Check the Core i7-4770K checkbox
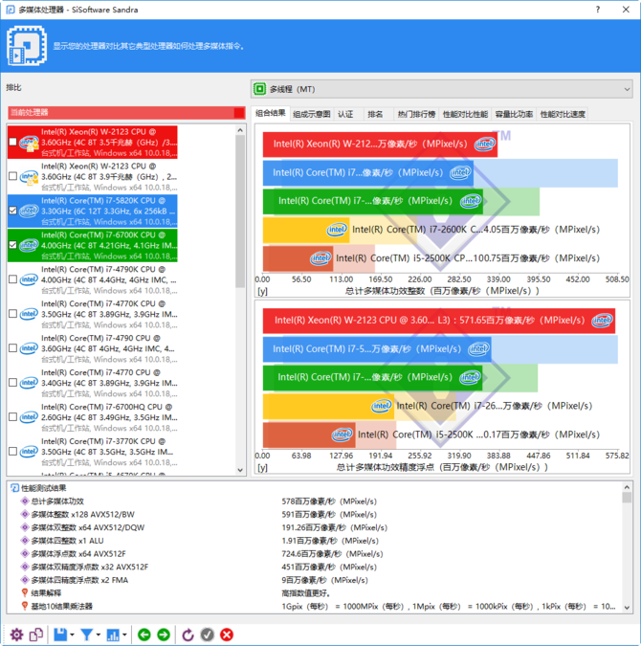The image size is (641, 646). [x=12, y=314]
